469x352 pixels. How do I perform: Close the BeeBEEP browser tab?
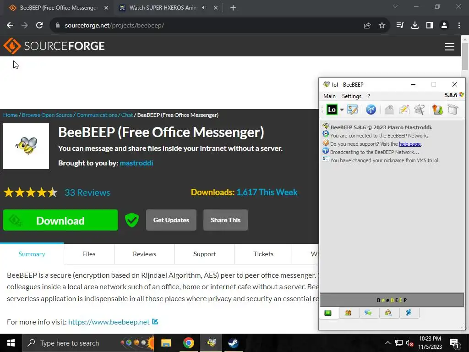[106, 8]
